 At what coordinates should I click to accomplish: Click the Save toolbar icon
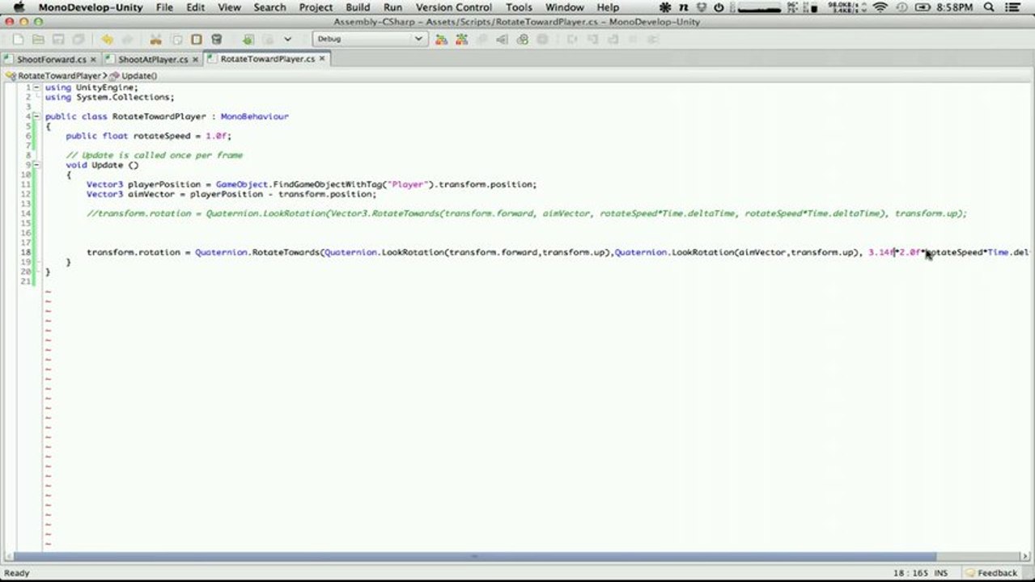pyautogui.click(x=58, y=39)
